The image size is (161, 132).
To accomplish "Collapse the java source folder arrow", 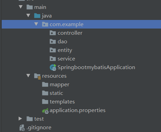I will 28,15.
